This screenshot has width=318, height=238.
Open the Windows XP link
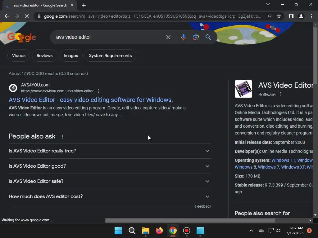click(x=293, y=167)
